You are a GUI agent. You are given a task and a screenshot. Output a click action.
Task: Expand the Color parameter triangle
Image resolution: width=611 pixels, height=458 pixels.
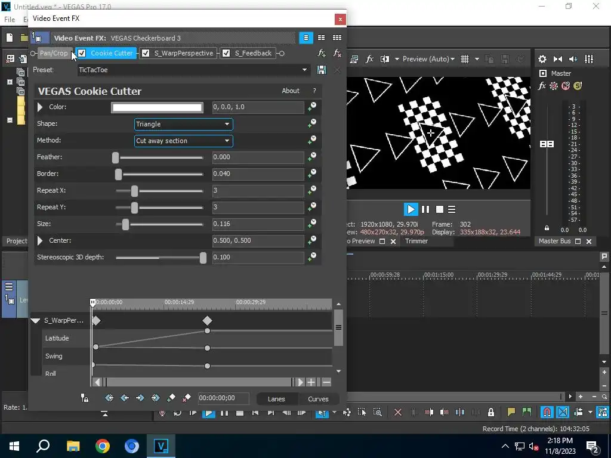(40, 107)
